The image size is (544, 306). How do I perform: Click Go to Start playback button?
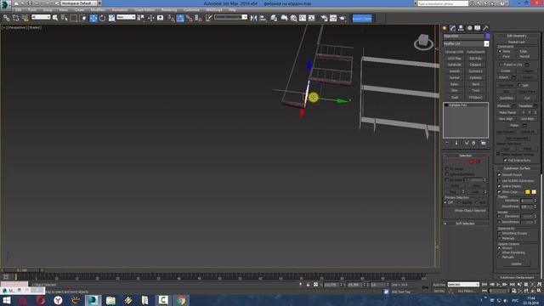tap(484, 285)
